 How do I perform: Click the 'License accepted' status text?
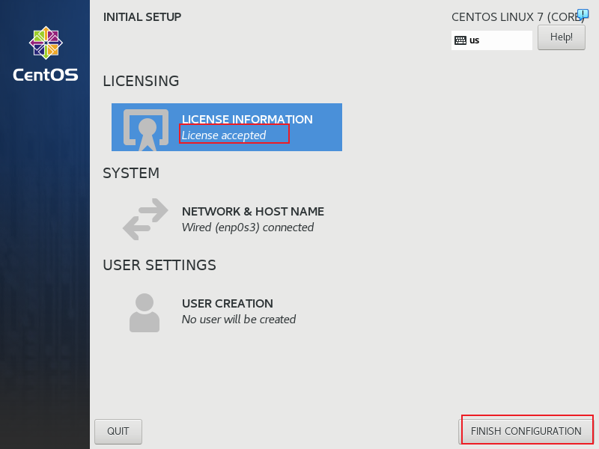click(x=223, y=135)
